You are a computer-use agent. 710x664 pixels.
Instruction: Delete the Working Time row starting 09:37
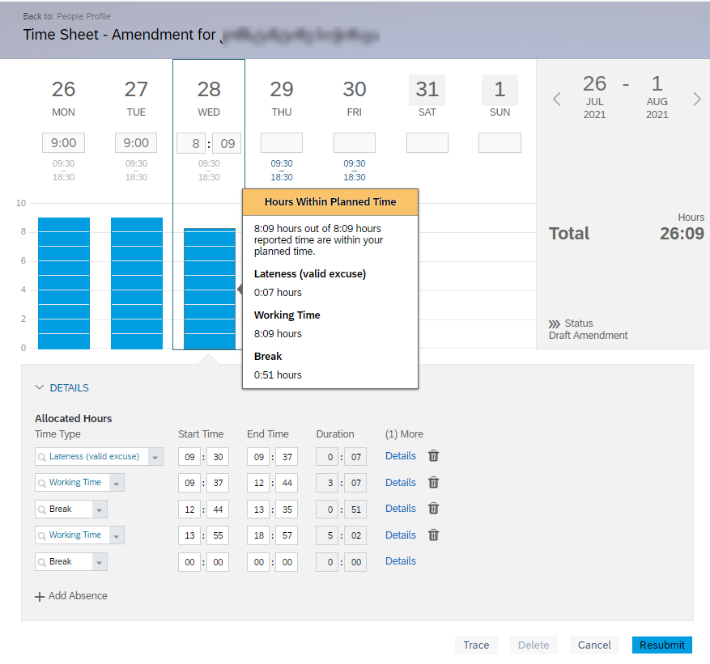433,483
